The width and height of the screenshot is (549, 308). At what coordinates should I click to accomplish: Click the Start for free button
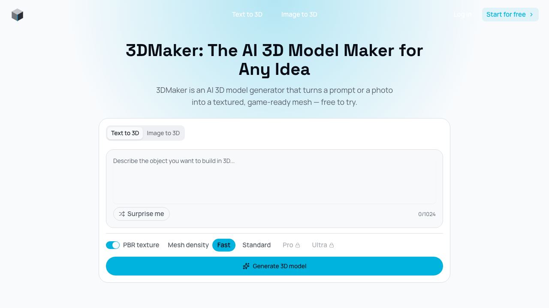[x=510, y=15]
